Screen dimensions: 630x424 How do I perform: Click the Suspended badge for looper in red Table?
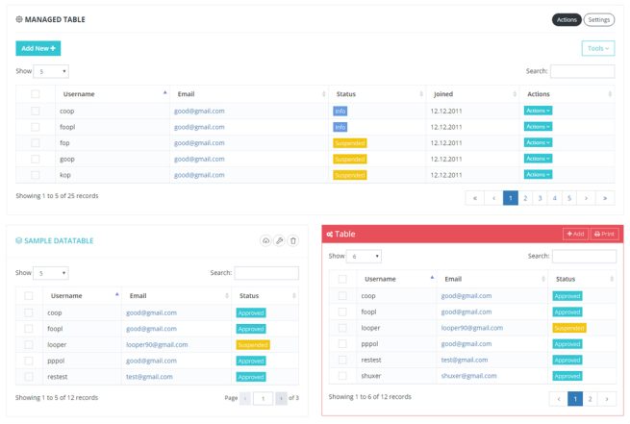click(569, 328)
